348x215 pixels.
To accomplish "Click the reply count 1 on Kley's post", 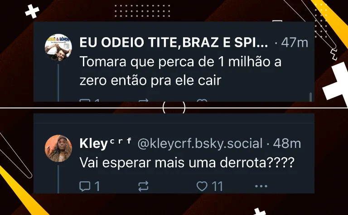I will 97,186.
